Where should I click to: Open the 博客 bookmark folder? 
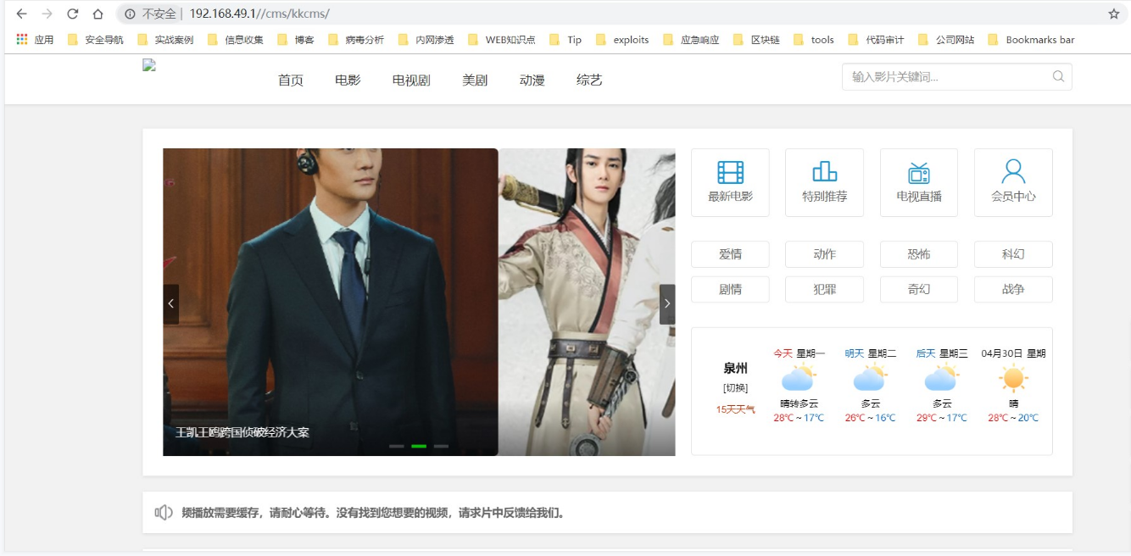click(x=296, y=40)
